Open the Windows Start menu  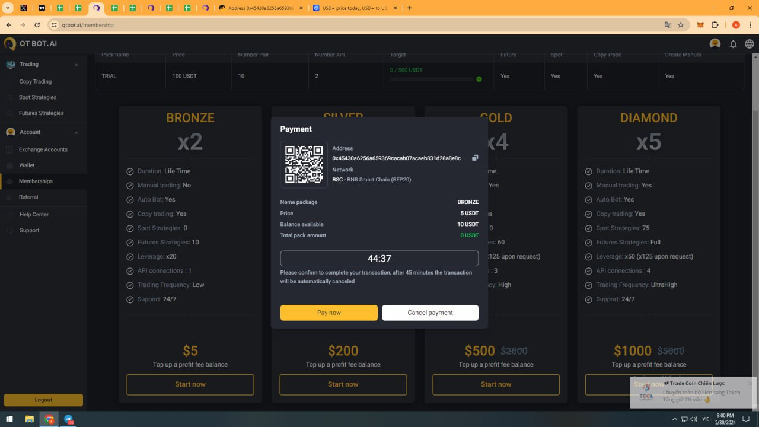(9, 419)
